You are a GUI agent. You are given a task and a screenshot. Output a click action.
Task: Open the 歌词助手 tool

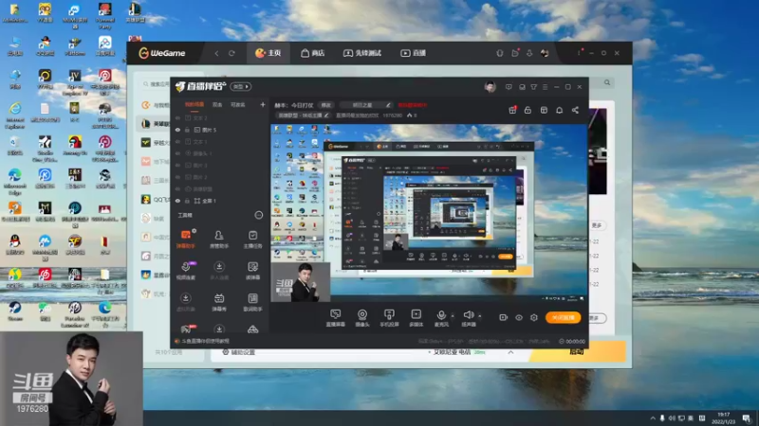pyautogui.click(x=252, y=302)
